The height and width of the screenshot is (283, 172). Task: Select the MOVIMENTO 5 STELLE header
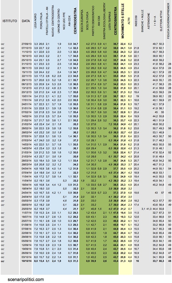(x=123, y=23)
